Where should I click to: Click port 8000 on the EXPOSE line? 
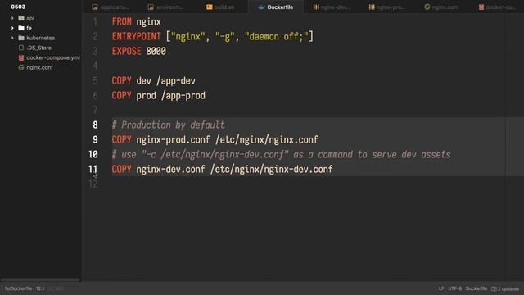click(x=156, y=52)
